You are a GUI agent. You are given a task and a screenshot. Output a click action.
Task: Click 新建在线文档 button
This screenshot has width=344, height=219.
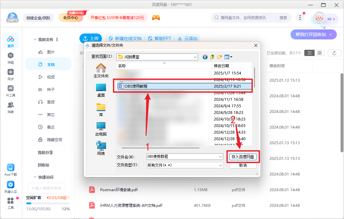(x=125, y=38)
